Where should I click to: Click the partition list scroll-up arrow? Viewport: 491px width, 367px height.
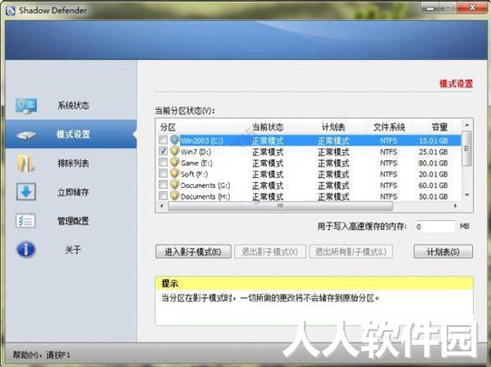pyautogui.click(x=467, y=125)
